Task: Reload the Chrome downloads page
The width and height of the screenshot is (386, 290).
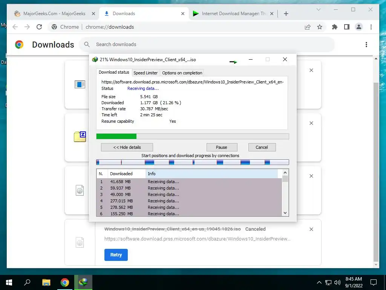Action: point(39,27)
